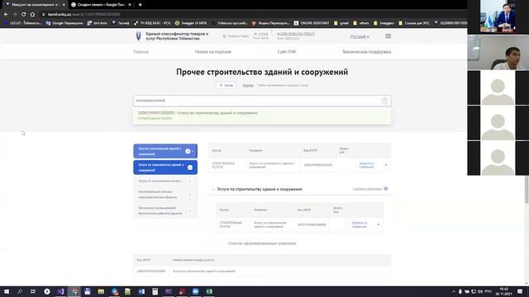Viewport: 529px width, 297px height.
Task: Open Zoom from taskbar
Action: 195,291
